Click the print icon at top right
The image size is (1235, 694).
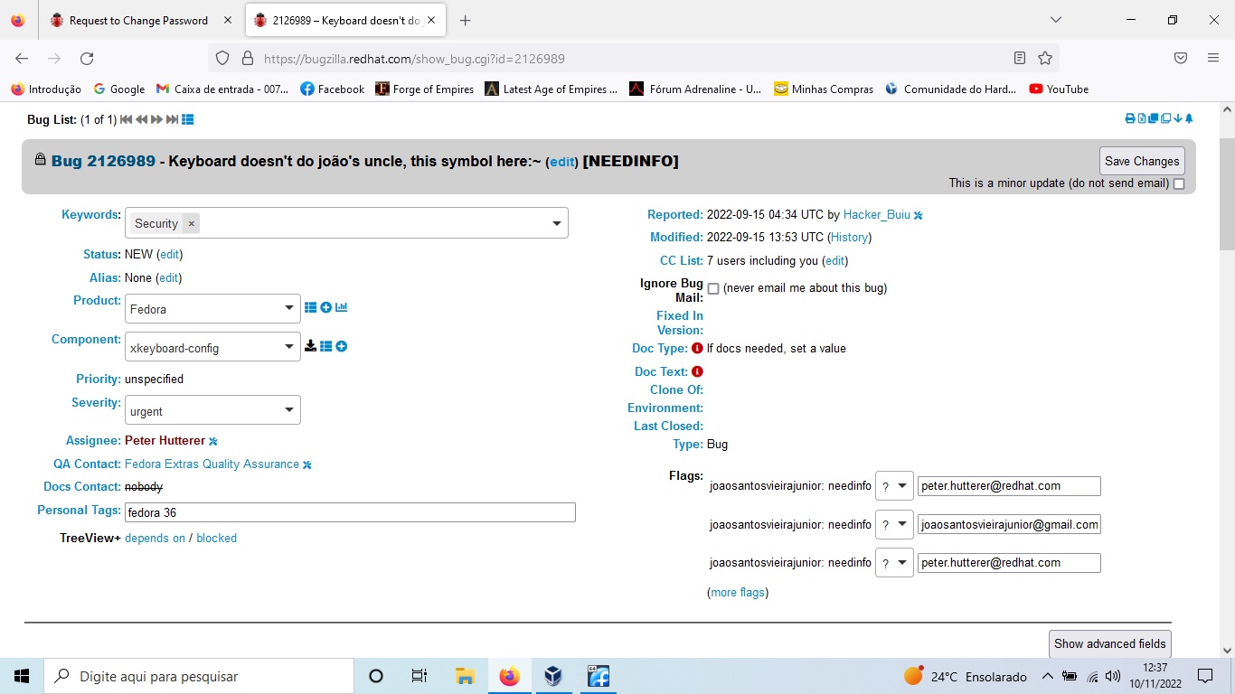click(x=1129, y=118)
